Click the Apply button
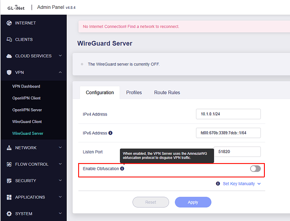This screenshot has height=221, width=290. pos(193,202)
